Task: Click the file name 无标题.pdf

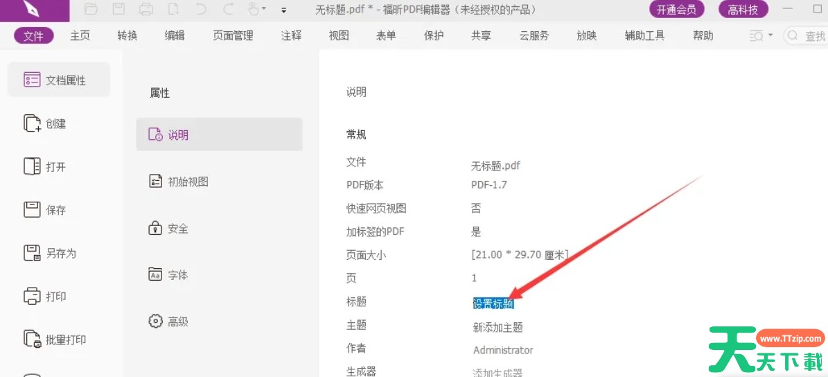Action: pos(496,166)
